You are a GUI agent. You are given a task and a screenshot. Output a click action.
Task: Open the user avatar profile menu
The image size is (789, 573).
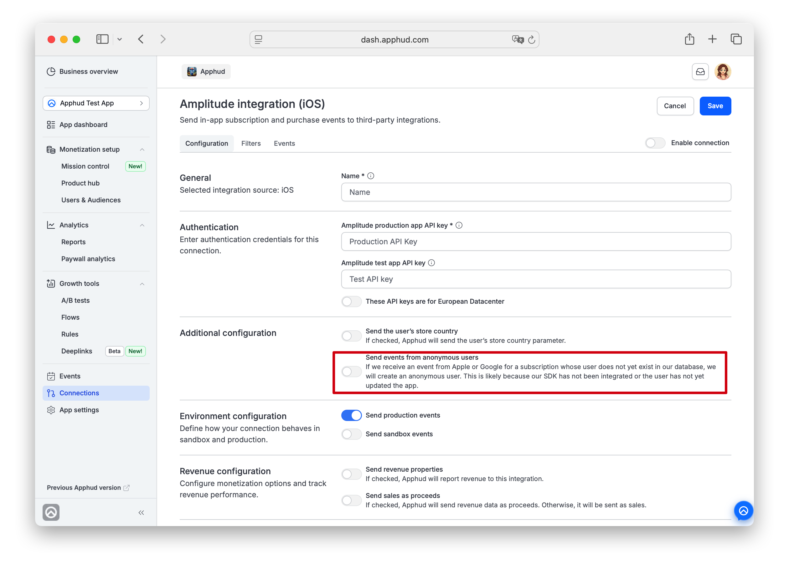click(723, 72)
